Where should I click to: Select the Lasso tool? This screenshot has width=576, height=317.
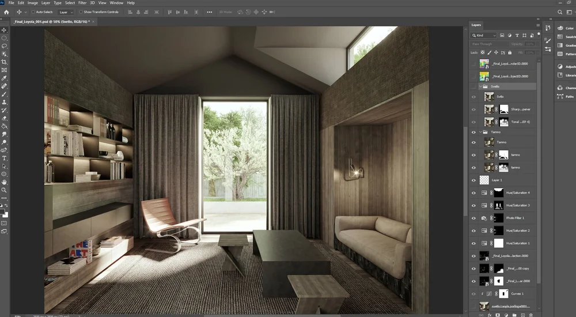coord(4,46)
